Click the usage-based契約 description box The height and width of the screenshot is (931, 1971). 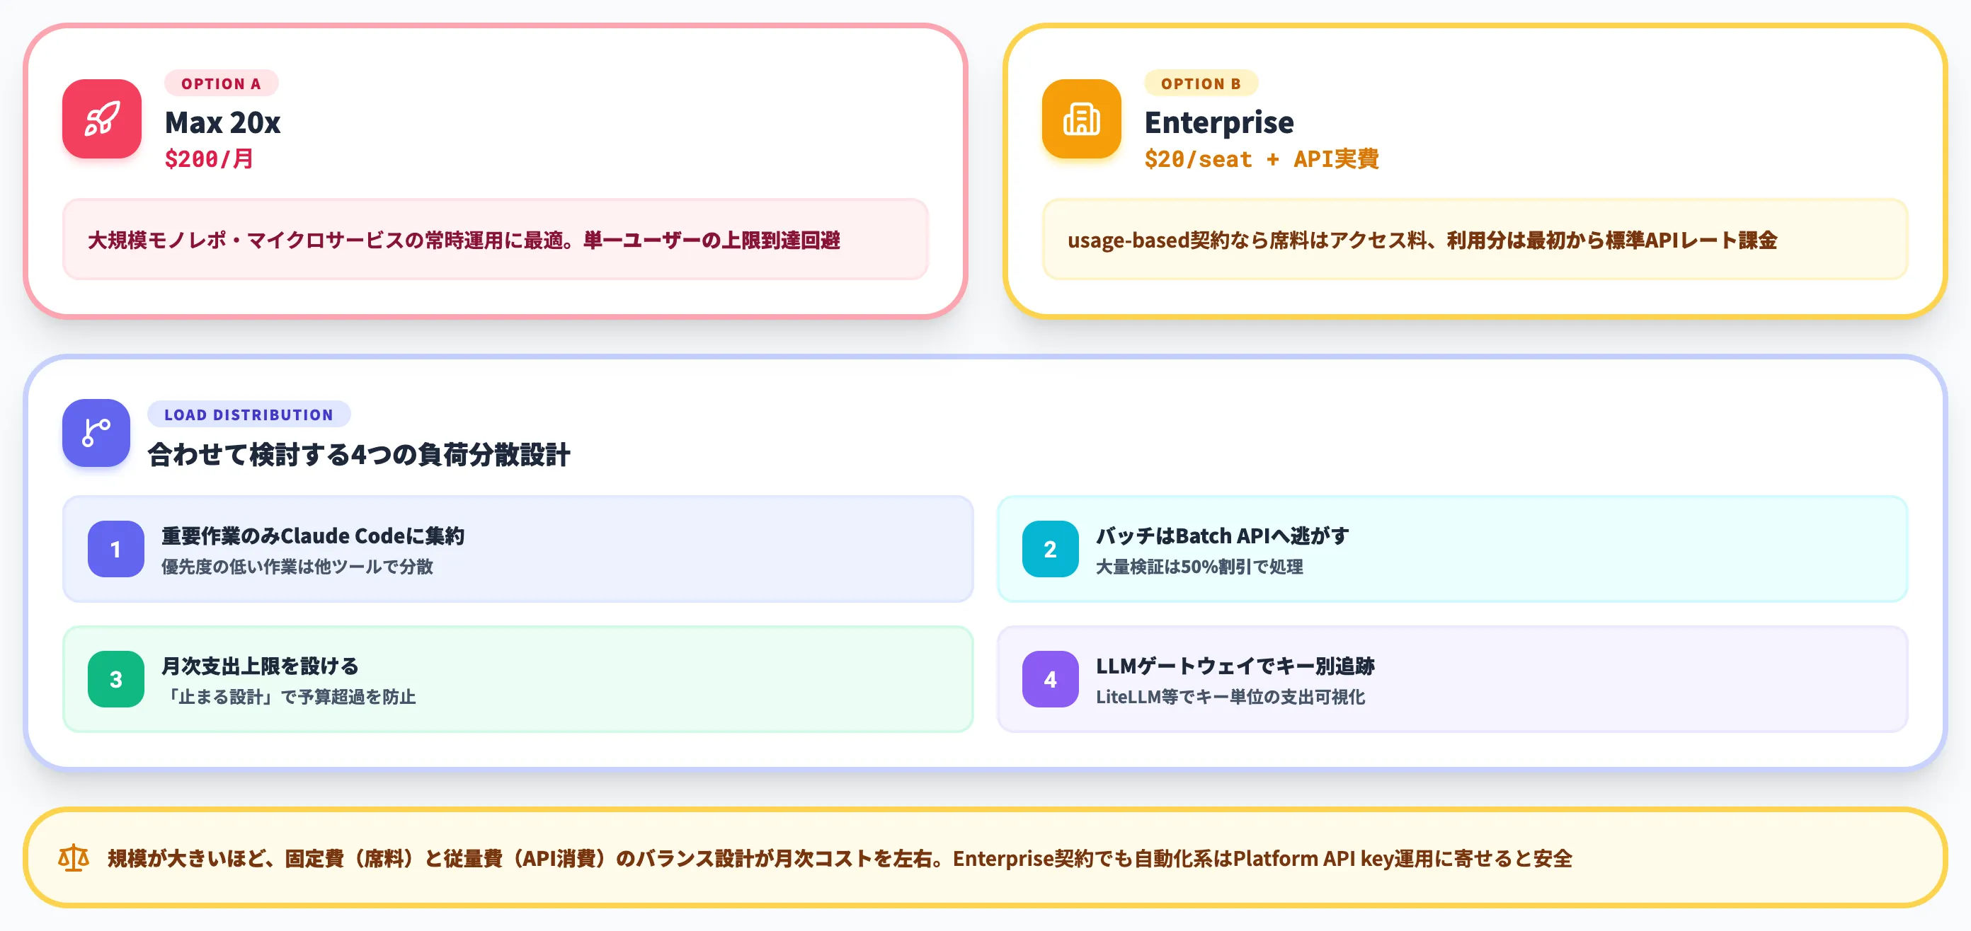click(x=1475, y=239)
